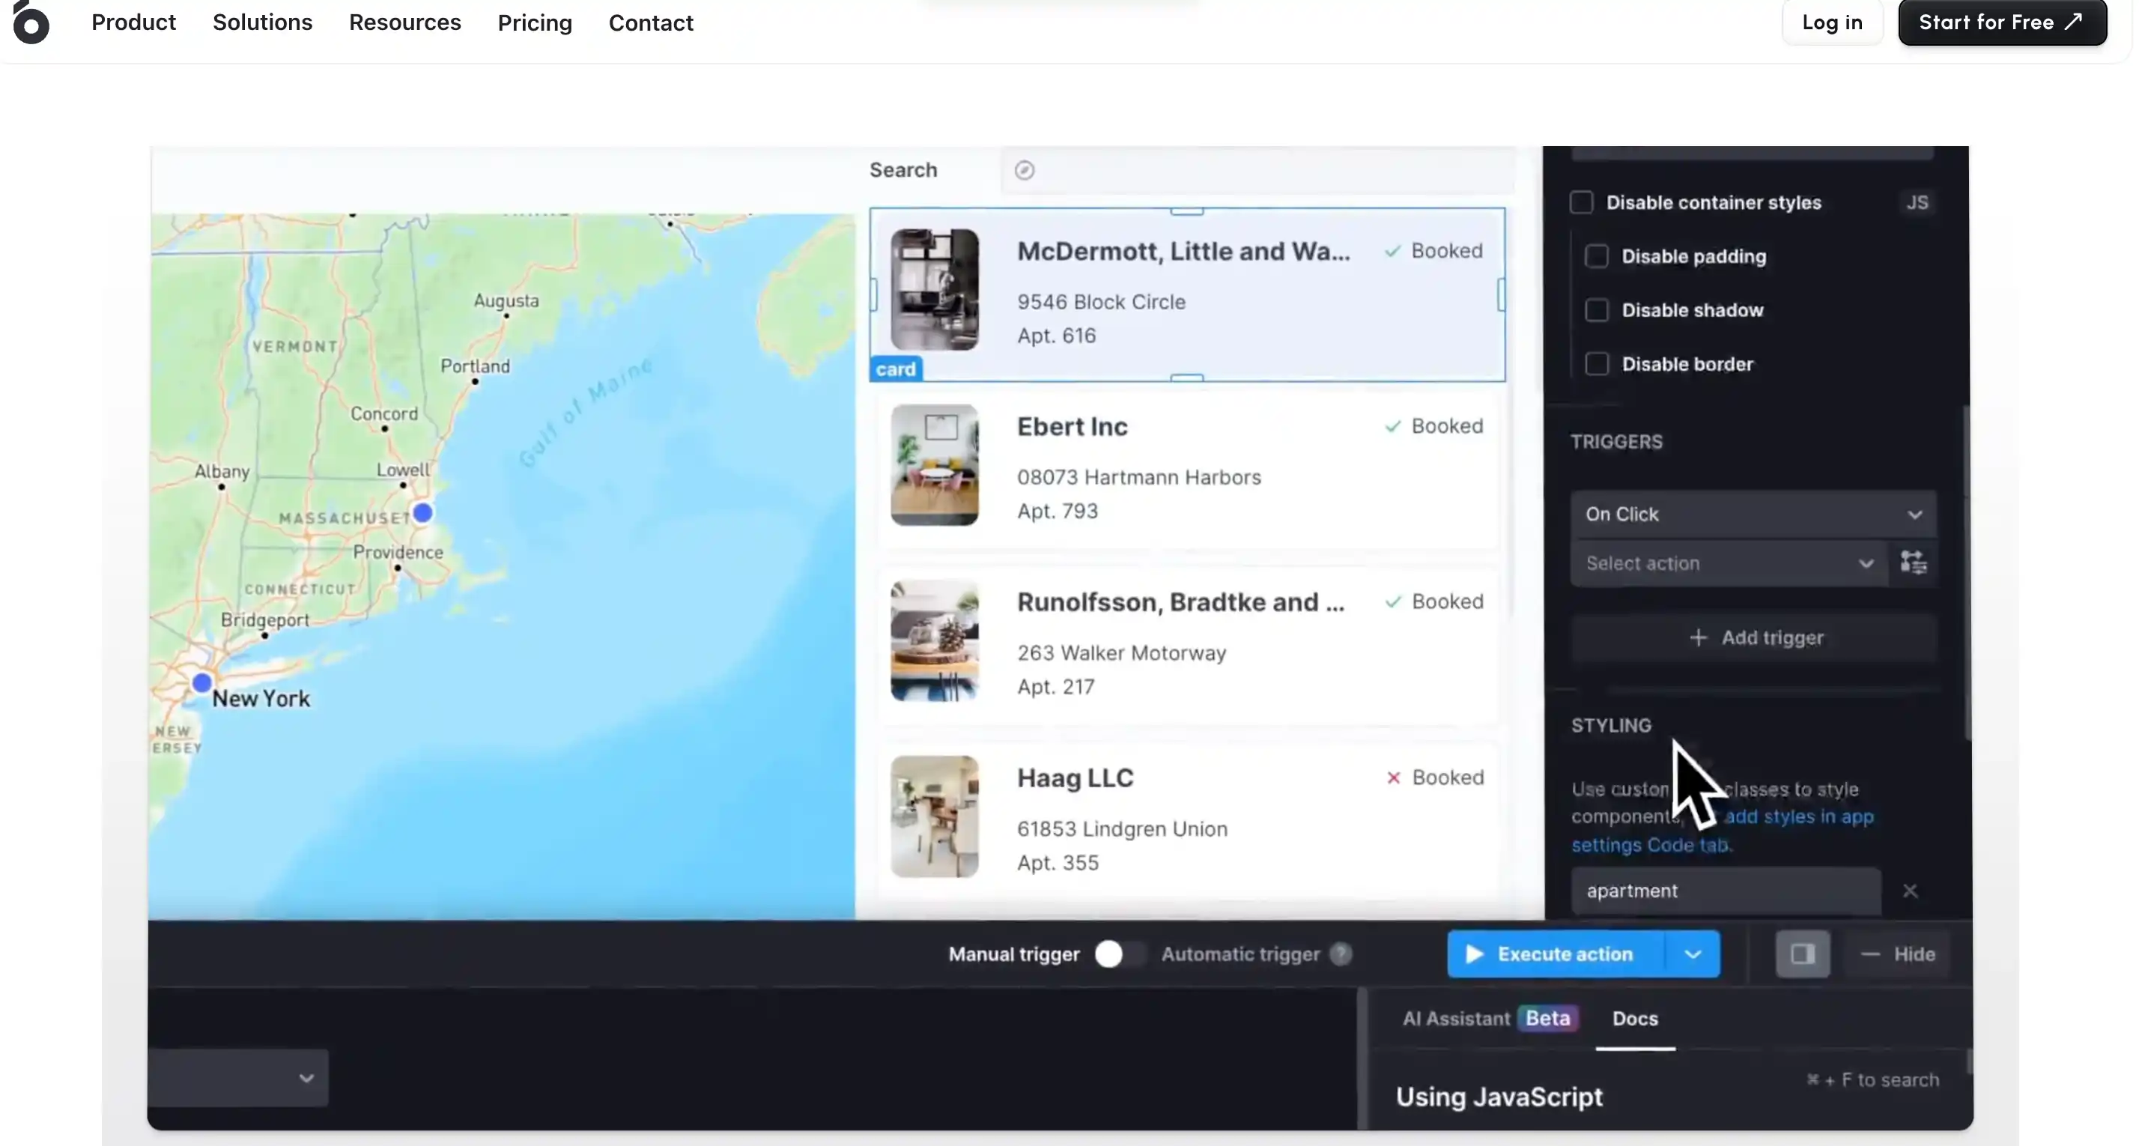Screen dimensions: 2139x1146
Task: Open trigger action settings sliders icon
Action: 1913,563
